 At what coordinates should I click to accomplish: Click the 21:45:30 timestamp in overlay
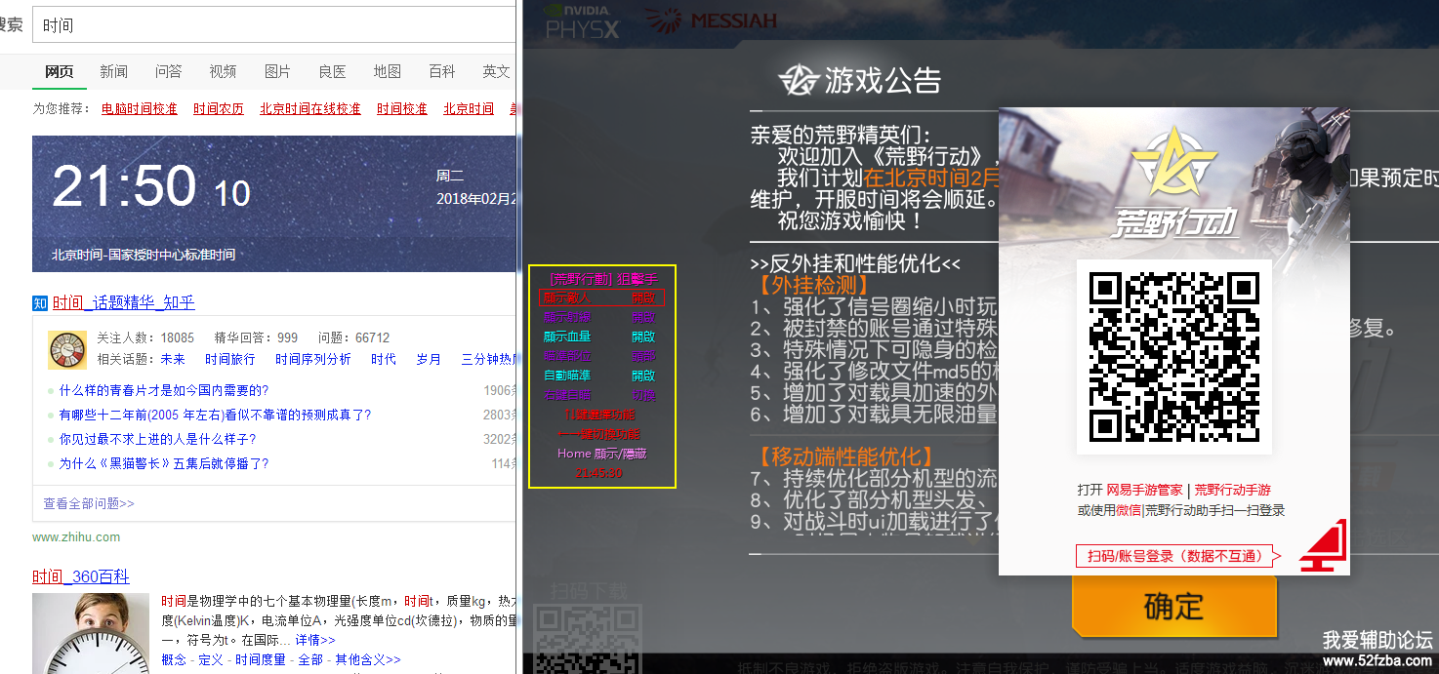[x=600, y=473]
